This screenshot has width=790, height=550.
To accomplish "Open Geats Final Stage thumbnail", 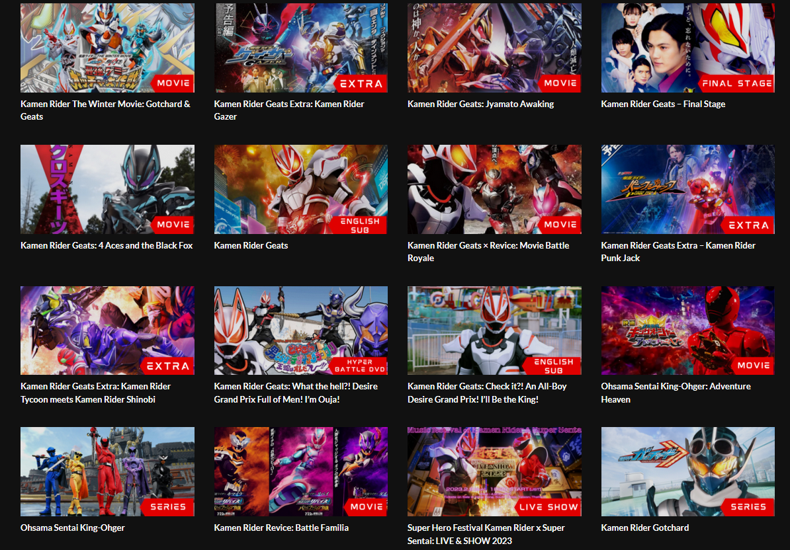I will point(687,48).
